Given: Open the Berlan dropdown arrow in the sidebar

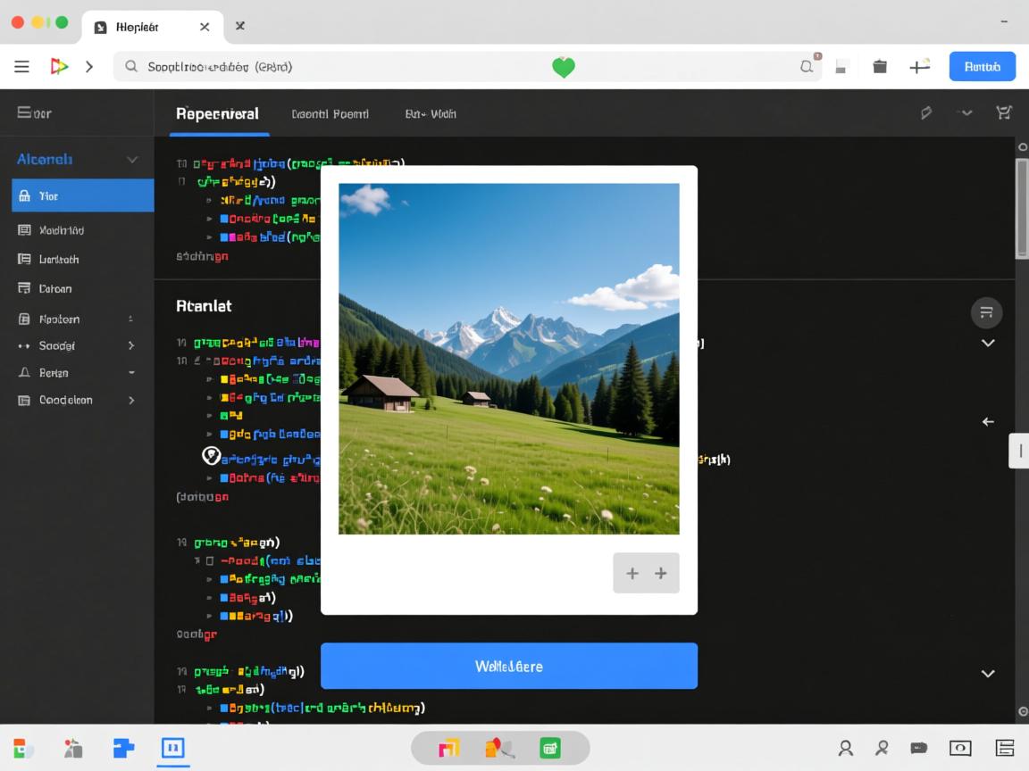Looking at the screenshot, I should (x=131, y=373).
